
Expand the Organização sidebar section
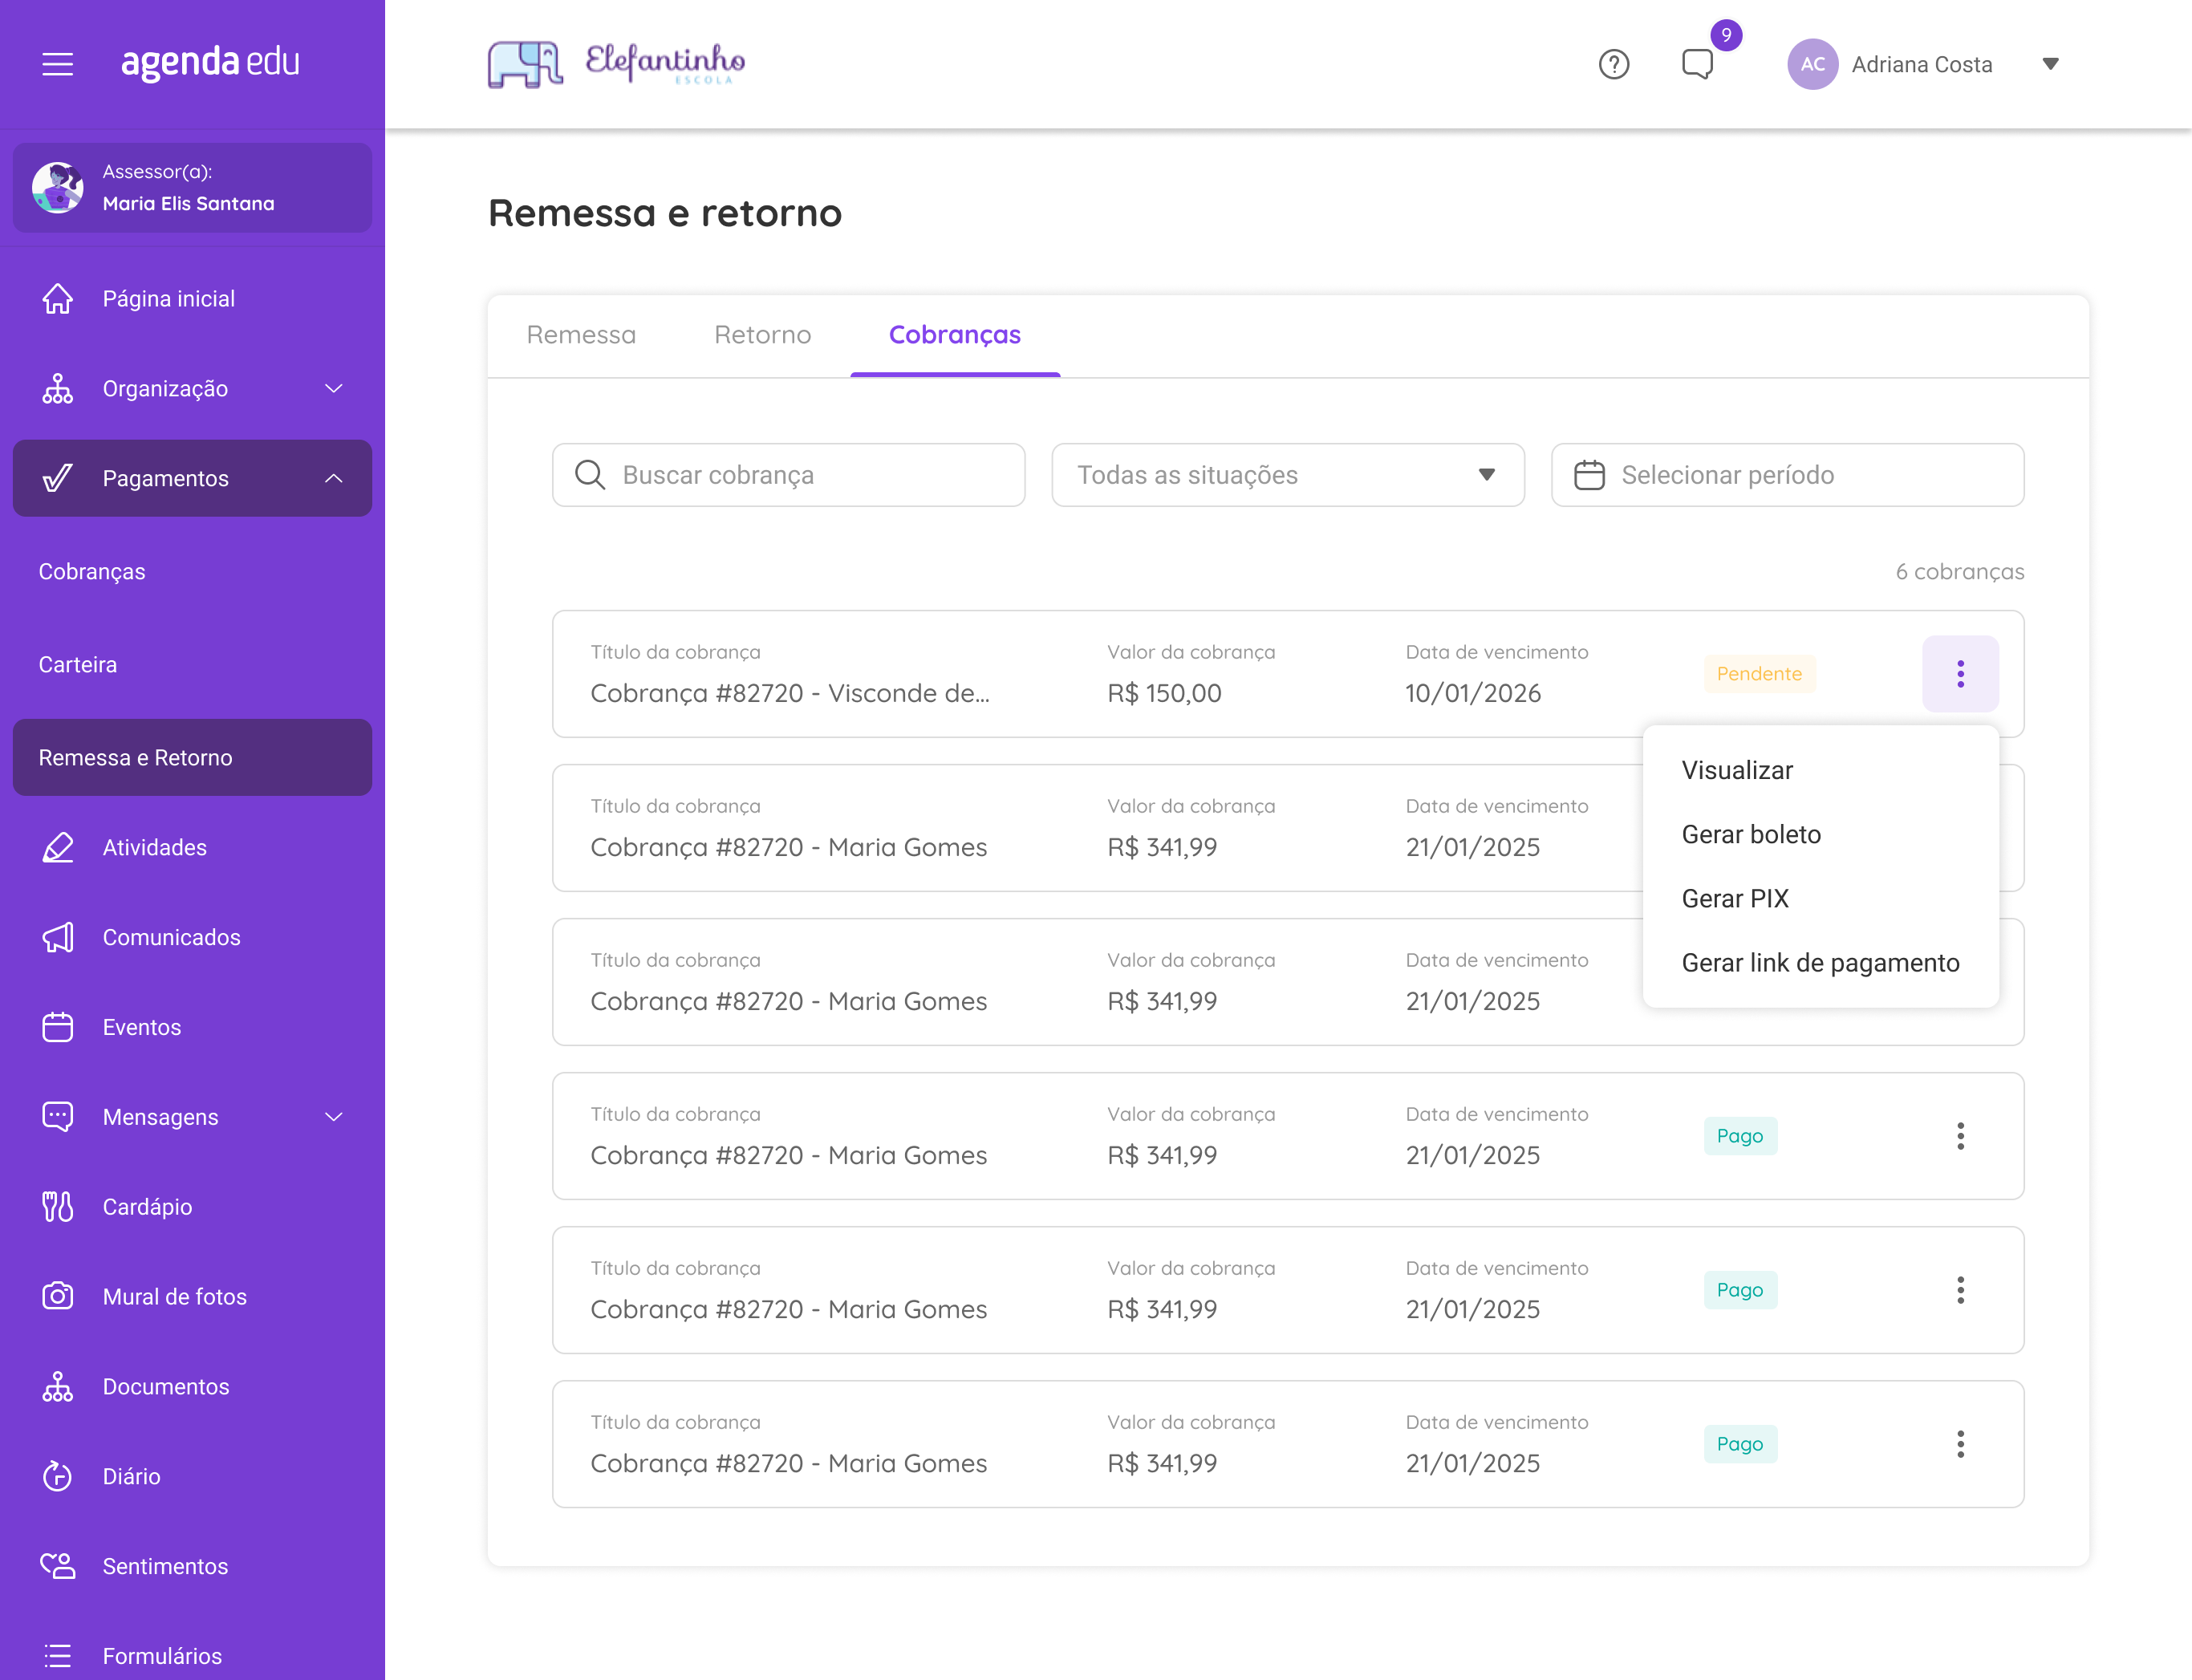point(333,388)
